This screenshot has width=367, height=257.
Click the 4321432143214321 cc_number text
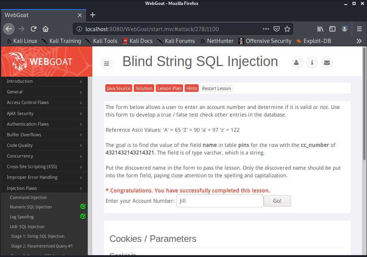tap(130, 153)
